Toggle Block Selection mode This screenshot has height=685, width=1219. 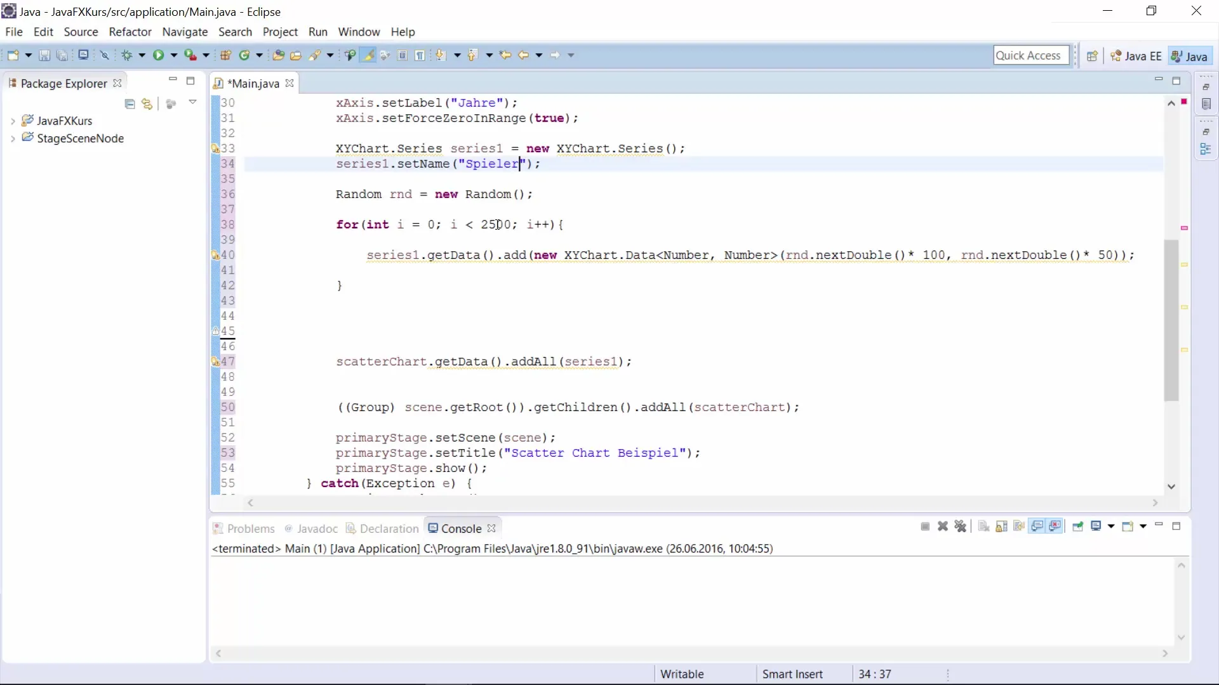click(x=403, y=55)
